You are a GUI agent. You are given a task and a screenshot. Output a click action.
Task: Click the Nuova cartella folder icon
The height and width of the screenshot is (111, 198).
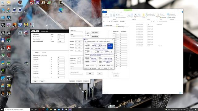pyautogui.click(x=144, y=15)
